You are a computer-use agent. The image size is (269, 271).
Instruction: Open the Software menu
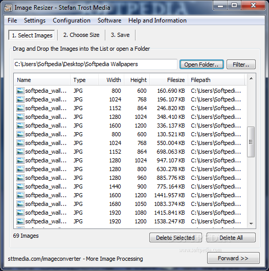(109, 20)
